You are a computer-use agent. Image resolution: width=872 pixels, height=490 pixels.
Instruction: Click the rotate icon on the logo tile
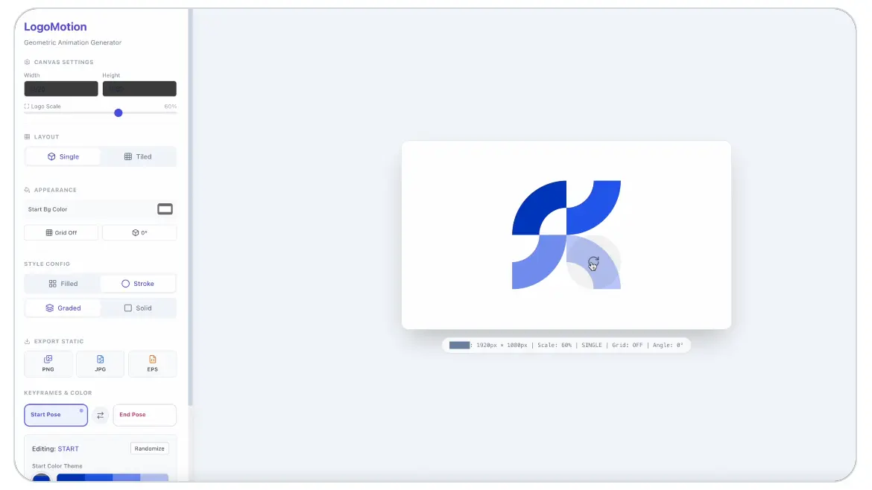point(593,263)
